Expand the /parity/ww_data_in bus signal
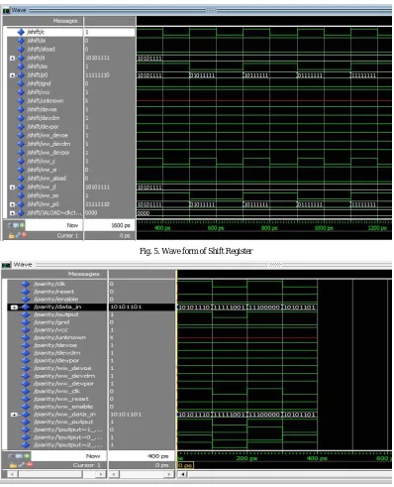The height and width of the screenshot is (487, 394). [x=14, y=415]
